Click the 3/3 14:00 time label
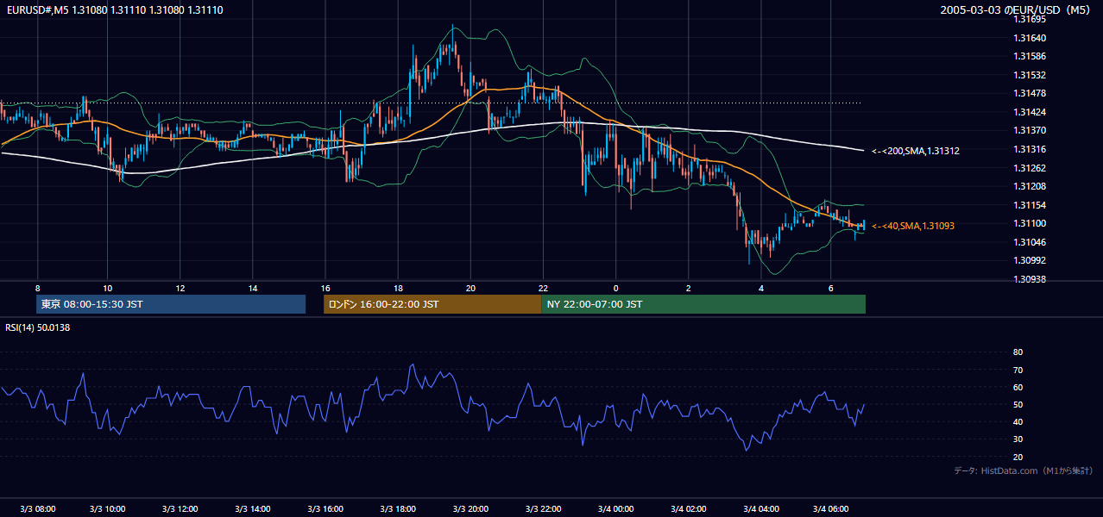1103x517 pixels. (x=254, y=508)
